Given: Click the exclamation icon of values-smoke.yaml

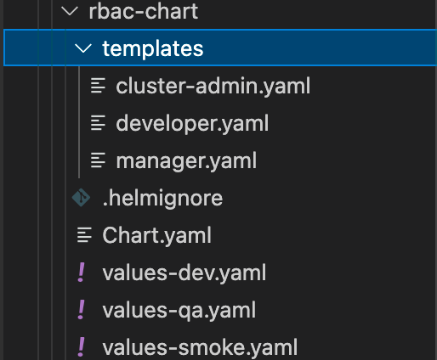Looking at the screenshot, I should (82, 347).
